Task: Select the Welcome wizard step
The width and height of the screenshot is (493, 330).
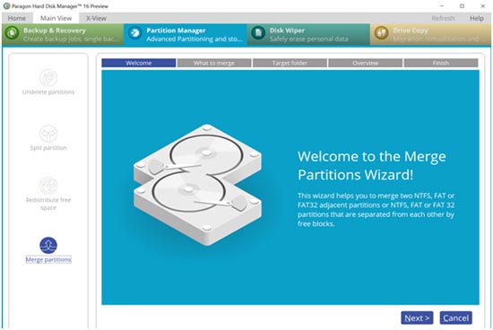Action: point(139,63)
